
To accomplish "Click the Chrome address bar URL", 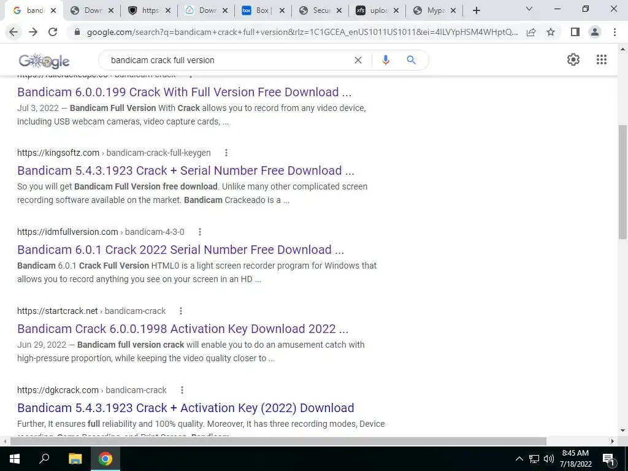I will click(302, 32).
